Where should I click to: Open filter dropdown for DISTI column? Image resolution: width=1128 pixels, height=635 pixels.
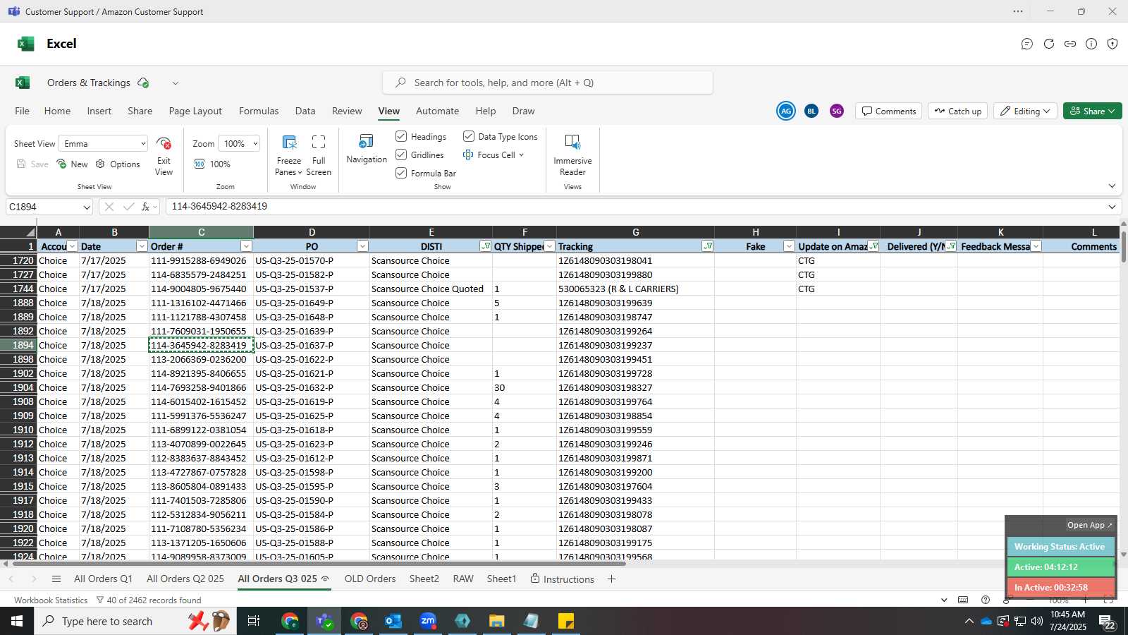click(485, 246)
